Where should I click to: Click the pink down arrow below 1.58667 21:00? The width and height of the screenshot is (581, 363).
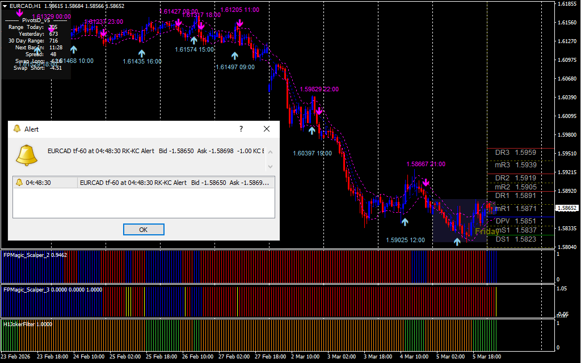point(425,183)
